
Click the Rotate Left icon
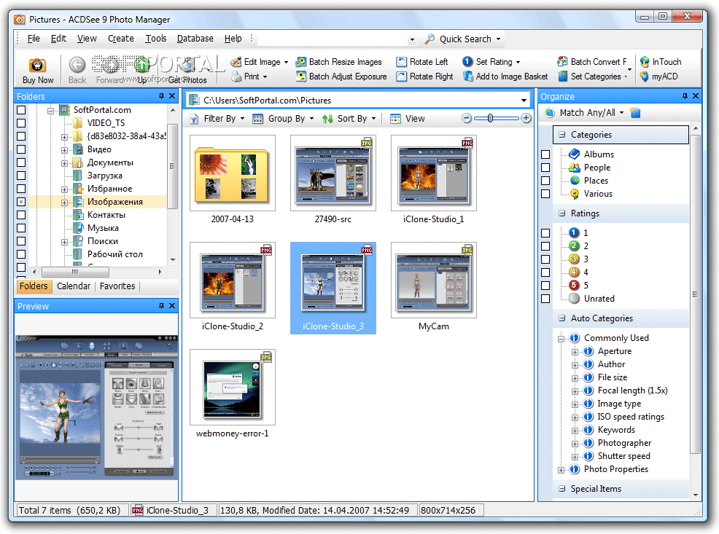(x=402, y=62)
